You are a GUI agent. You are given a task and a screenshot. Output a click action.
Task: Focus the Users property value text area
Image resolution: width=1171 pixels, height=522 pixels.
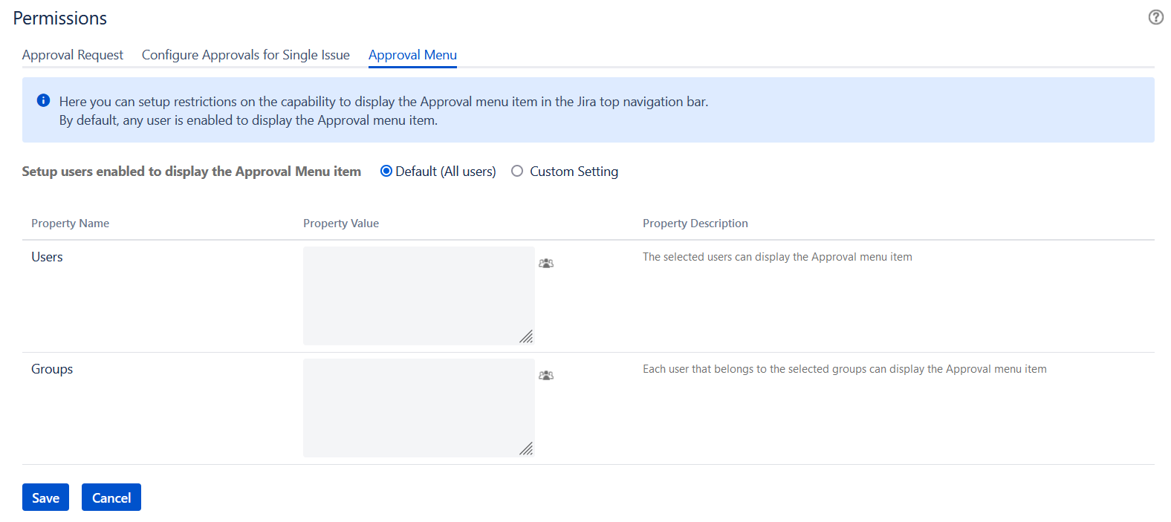tap(418, 296)
